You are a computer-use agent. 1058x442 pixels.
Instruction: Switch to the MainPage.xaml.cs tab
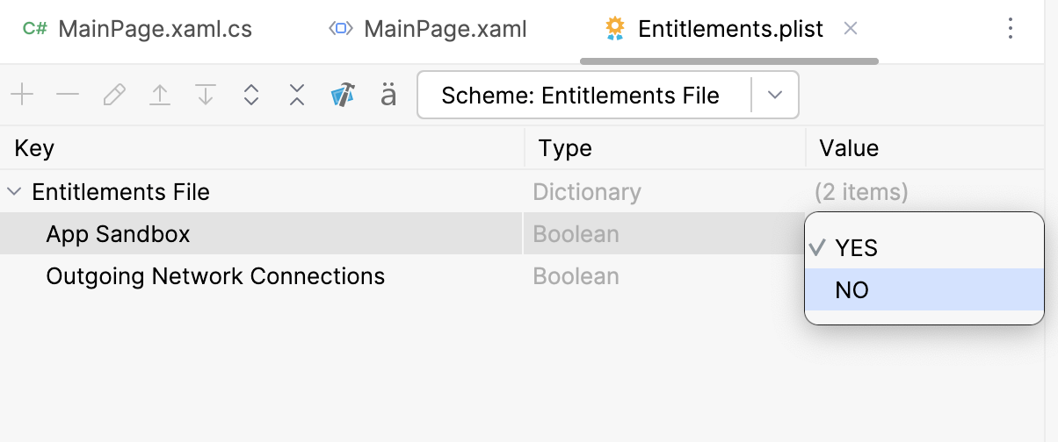coord(155,29)
